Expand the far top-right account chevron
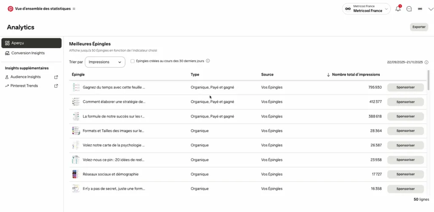Screen dimensions: 434x212 431,9
